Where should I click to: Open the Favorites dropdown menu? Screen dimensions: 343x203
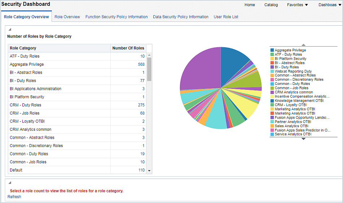[x=298, y=5]
